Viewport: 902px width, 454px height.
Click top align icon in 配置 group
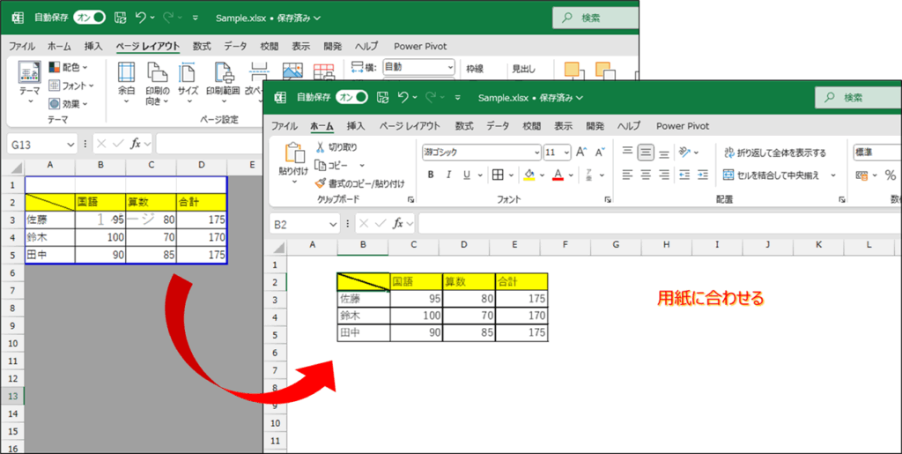627,152
